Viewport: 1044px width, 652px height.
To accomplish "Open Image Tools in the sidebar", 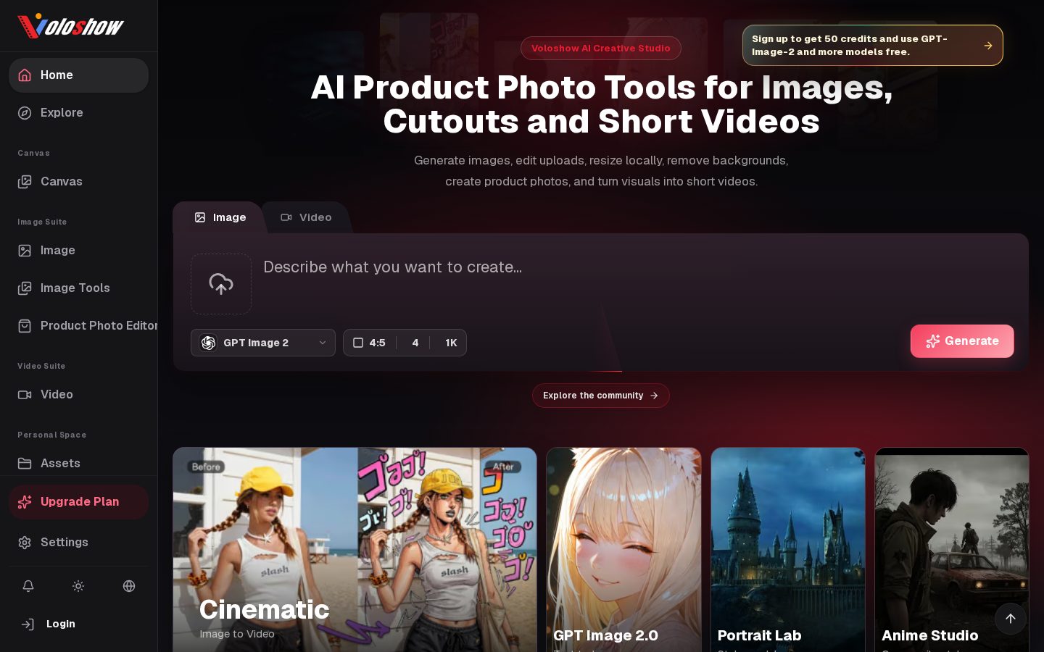I will (x=78, y=288).
